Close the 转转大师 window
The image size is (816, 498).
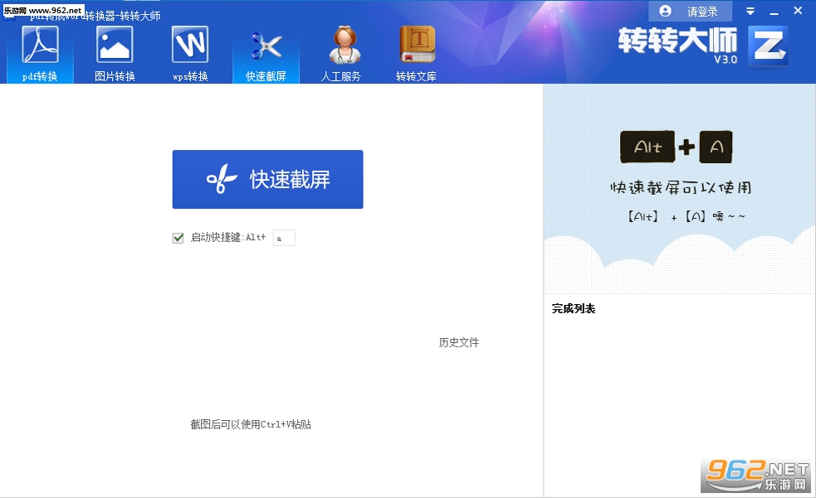click(x=798, y=11)
